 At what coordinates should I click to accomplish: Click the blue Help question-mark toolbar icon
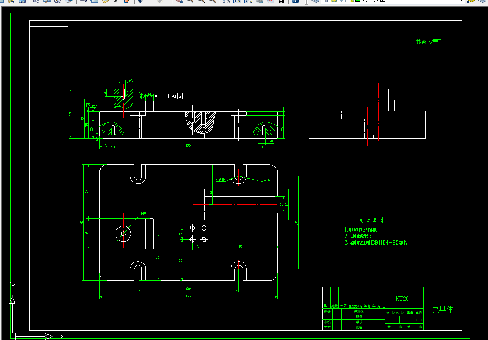click(x=295, y=1)
